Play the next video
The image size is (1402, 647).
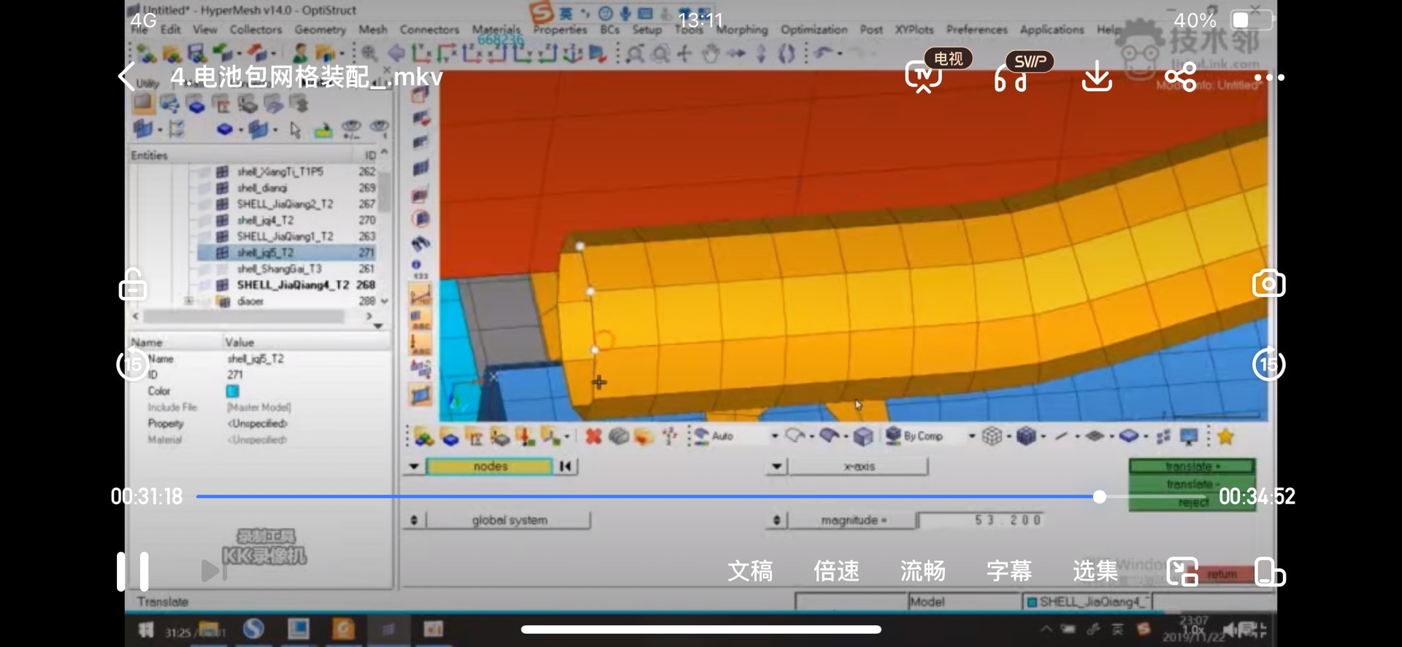pyautogui.click(x=213, y=570)
